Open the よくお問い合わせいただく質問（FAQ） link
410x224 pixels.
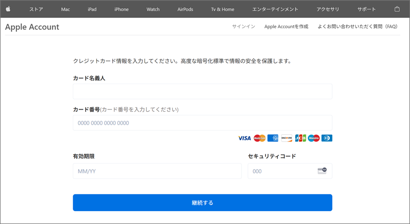358,27
